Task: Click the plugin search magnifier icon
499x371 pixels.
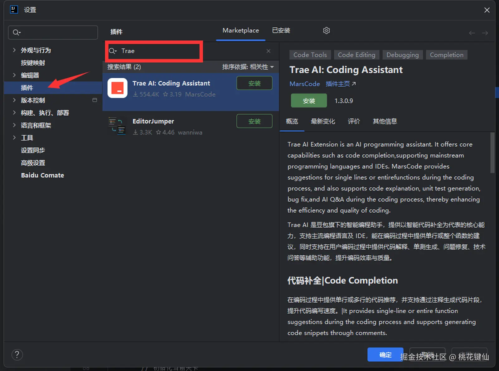Action: click(x=113, y=51)
